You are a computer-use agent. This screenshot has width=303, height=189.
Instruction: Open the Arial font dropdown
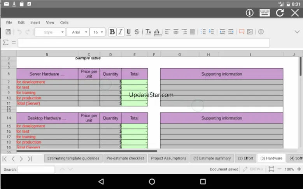coord(77,32)
